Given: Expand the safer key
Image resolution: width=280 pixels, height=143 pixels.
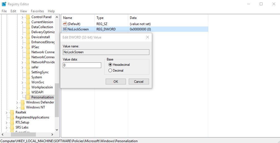Looking at the screenshot, I should [22, 67].
